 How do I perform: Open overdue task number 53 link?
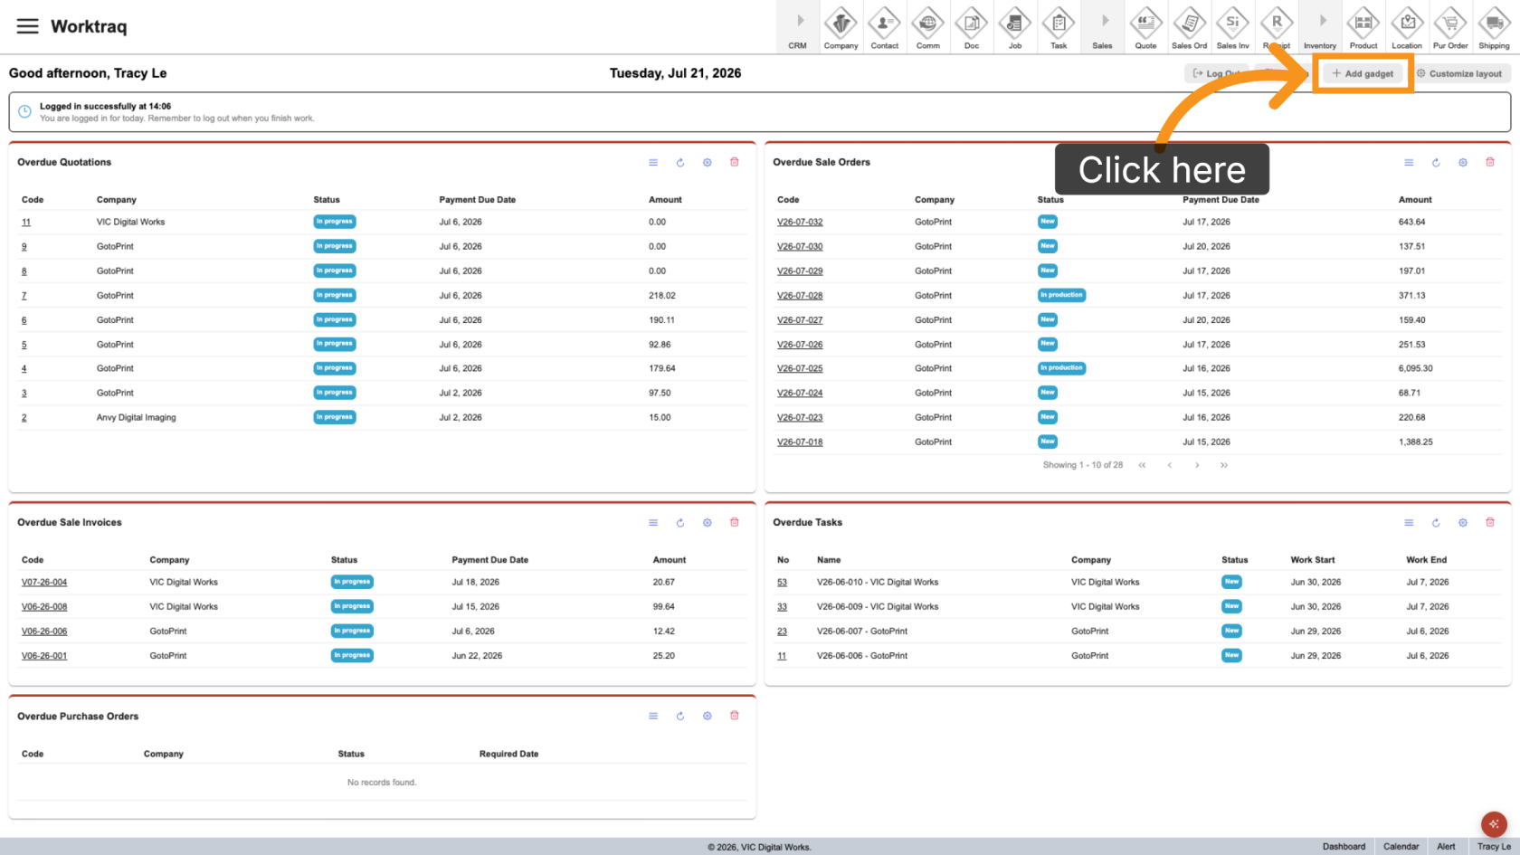pyautogui.click(x=782, y=583)
